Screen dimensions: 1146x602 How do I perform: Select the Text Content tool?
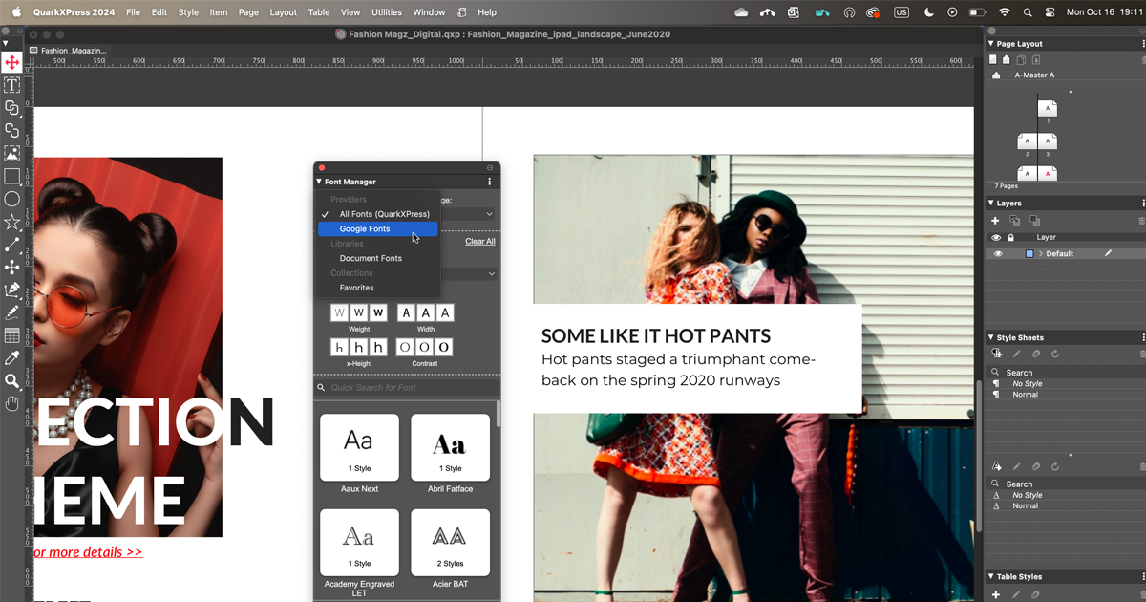(x=12, y=84)
